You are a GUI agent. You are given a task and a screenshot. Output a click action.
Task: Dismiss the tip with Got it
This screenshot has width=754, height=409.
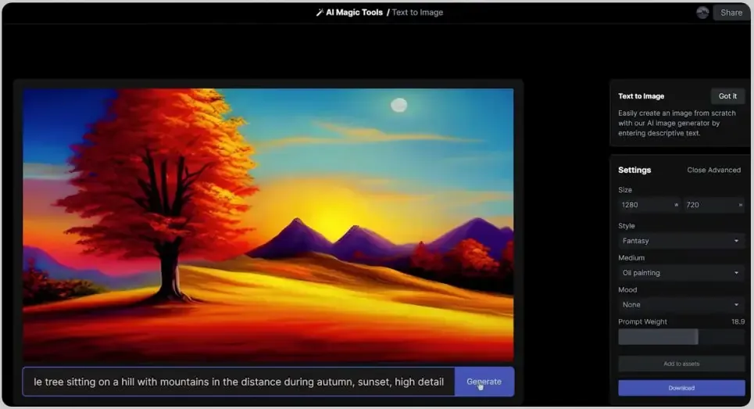727,96
